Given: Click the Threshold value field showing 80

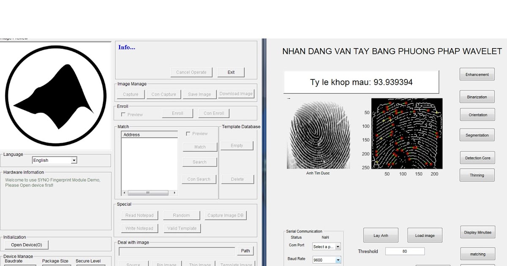Looking at the screenshot, I should coord(405,251).
